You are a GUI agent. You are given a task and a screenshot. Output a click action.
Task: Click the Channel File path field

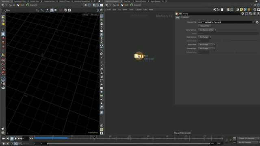pos(225,22)
